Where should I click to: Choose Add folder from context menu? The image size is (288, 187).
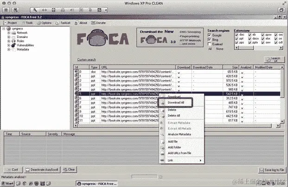[174, 147]
